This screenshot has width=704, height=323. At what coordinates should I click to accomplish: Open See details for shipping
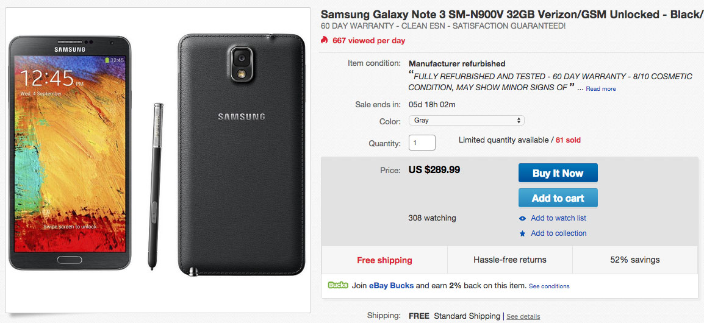(x=523, y=317)
